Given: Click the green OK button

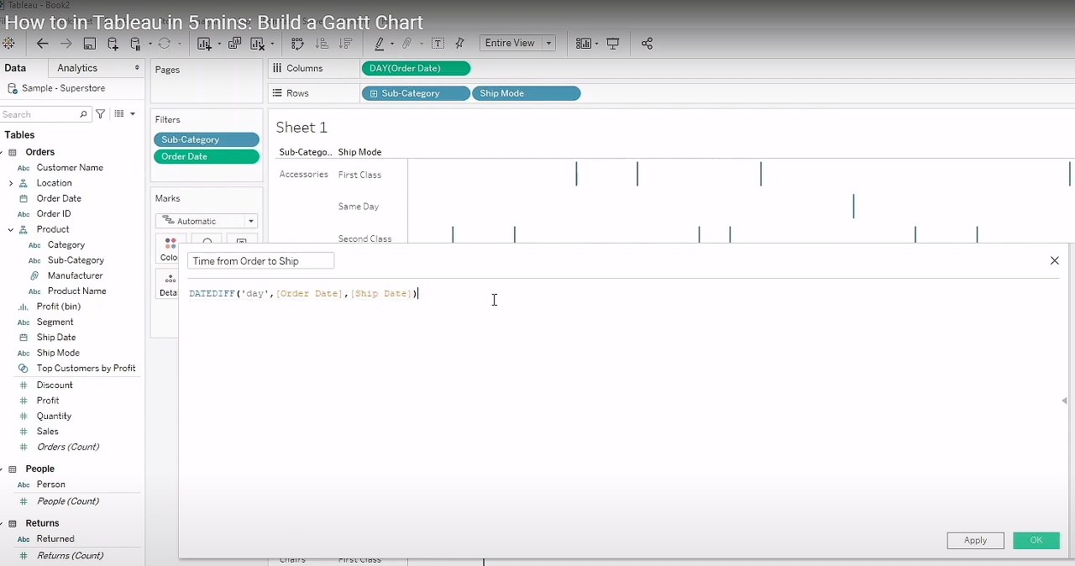Looking at the screenshot, I should [1036, 540].
